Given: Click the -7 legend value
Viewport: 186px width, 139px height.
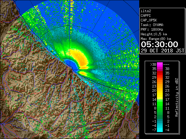Looking at the screenshot, I should (x=154, y=130).
